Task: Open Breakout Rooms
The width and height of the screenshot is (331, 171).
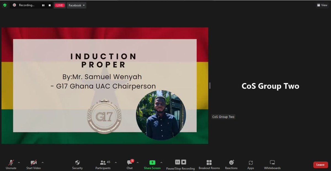Action: (x=209, y=165)
